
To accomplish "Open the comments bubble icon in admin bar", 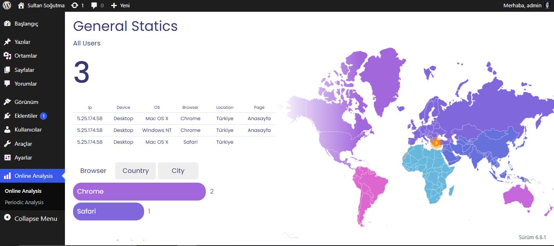I will pyautogui.click(x=94, y=6).
